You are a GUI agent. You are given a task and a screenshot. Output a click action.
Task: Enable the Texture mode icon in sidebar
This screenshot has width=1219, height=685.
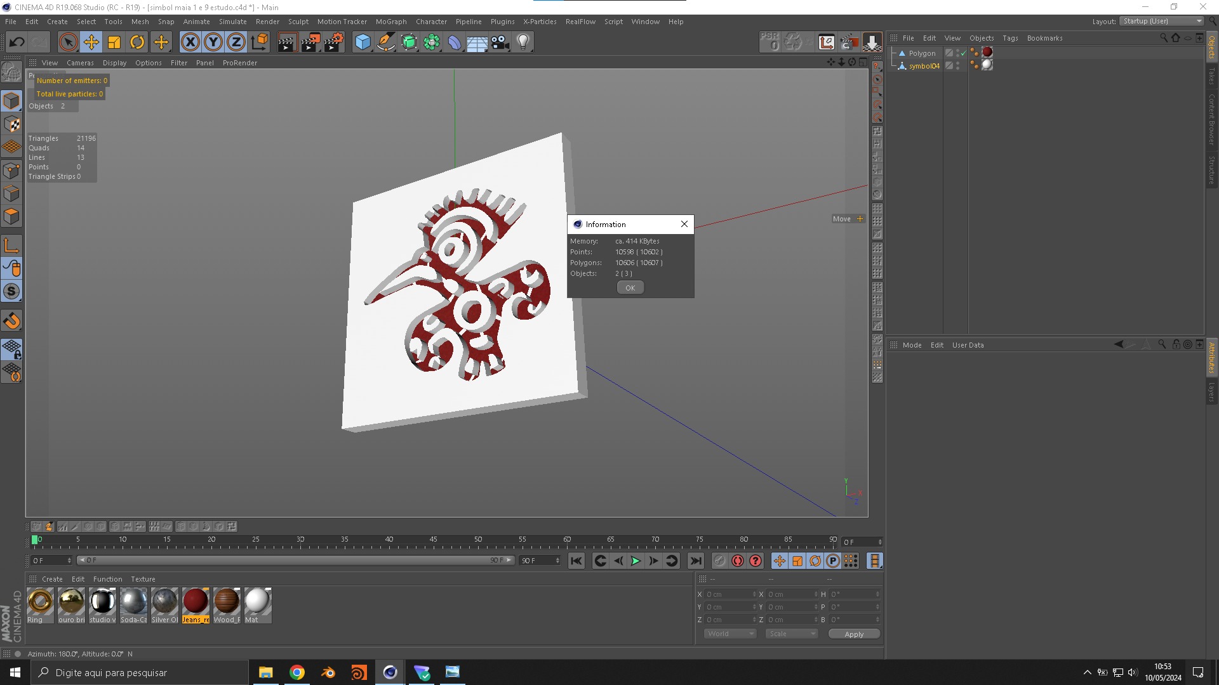coord(11,124)
